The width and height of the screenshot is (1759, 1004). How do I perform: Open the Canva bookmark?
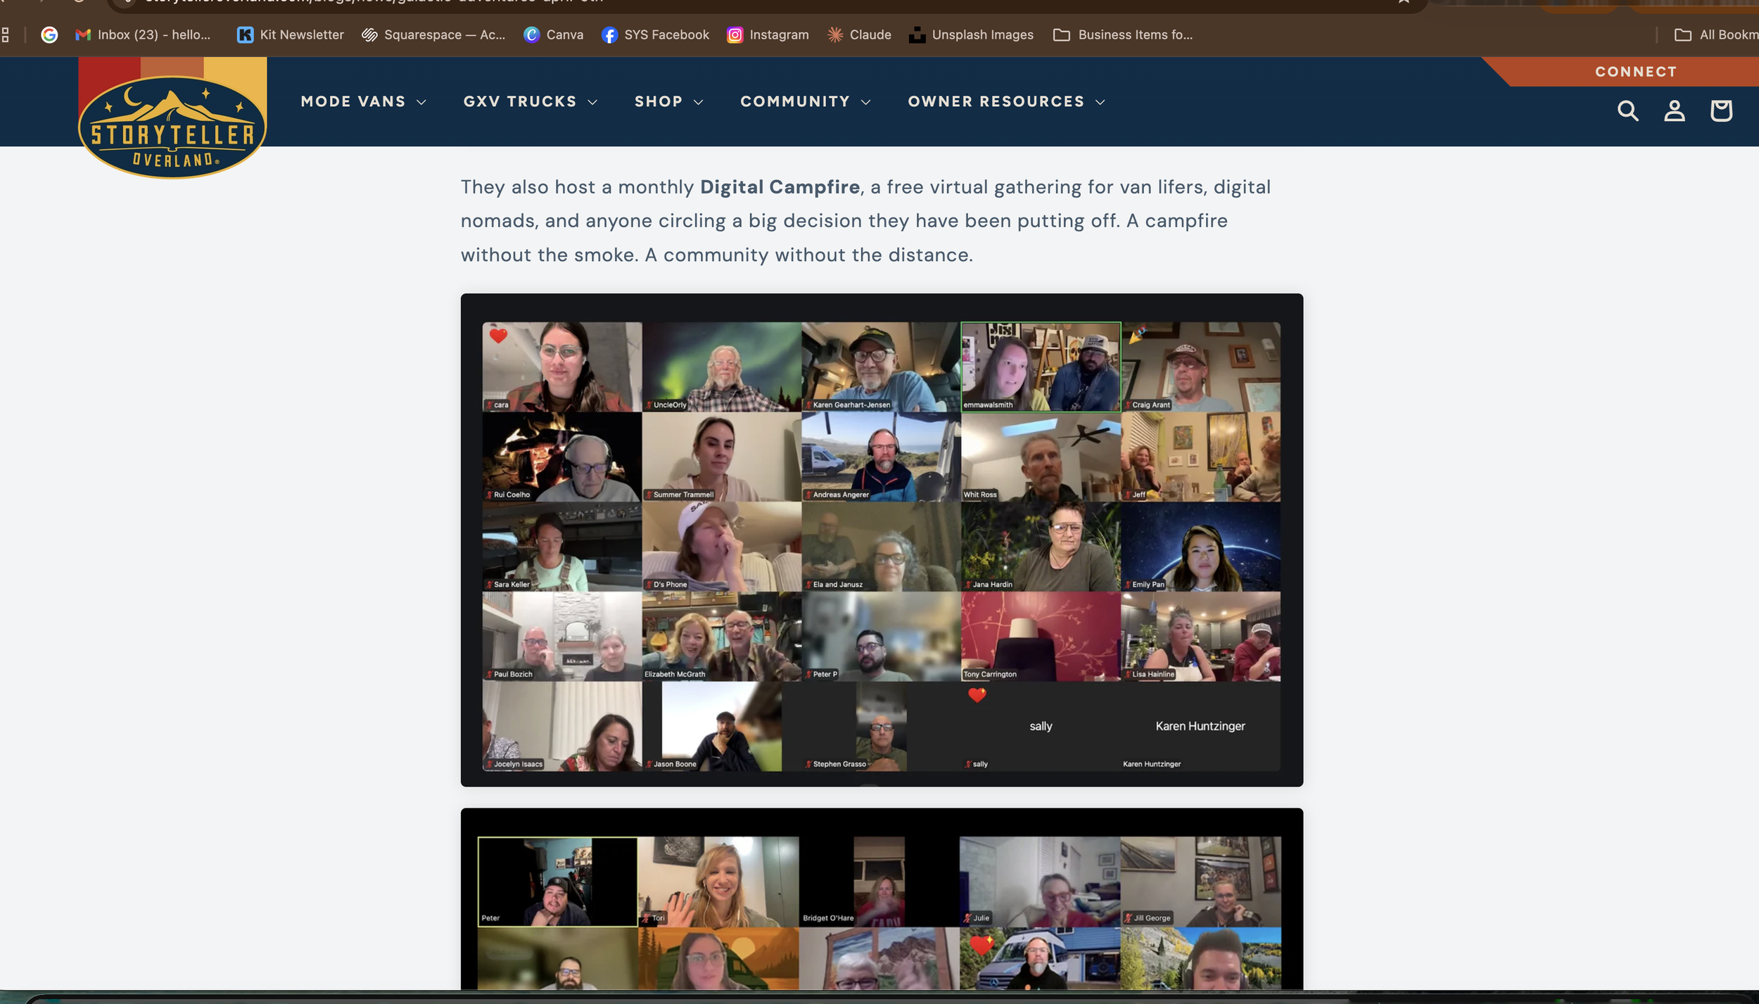[554, 34]
